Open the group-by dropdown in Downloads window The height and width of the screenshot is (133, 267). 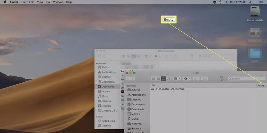pyautogui.click(x=147, y=56)
